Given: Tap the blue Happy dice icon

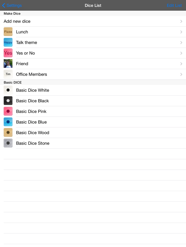Looking at the screenshot, I should point(8,42).
